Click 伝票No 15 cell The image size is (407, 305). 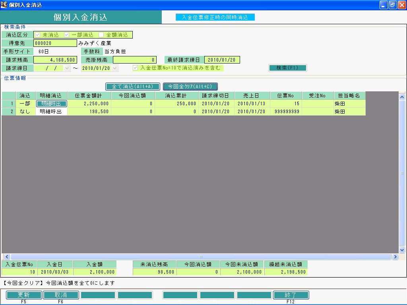pyautogui.click(x=286, y=104)
